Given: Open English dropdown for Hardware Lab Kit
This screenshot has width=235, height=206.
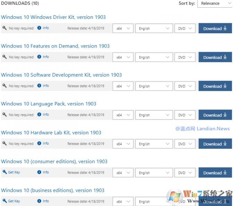Looking at the screenshot, I should [x=154, y=144].
